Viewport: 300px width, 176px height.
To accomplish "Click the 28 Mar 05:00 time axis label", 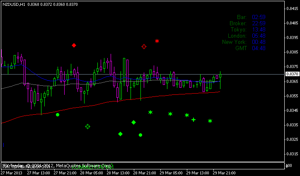I will pyautogui.click(x=92, y=173).
